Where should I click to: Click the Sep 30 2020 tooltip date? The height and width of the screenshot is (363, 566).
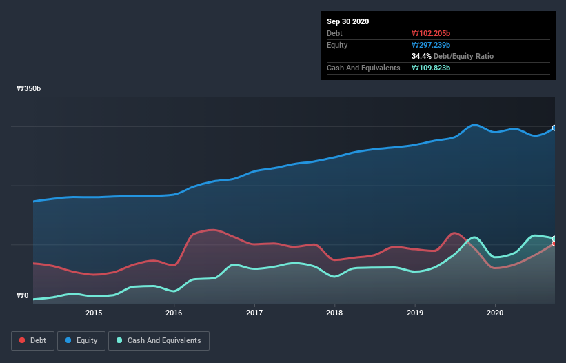(x=347, y=21)
